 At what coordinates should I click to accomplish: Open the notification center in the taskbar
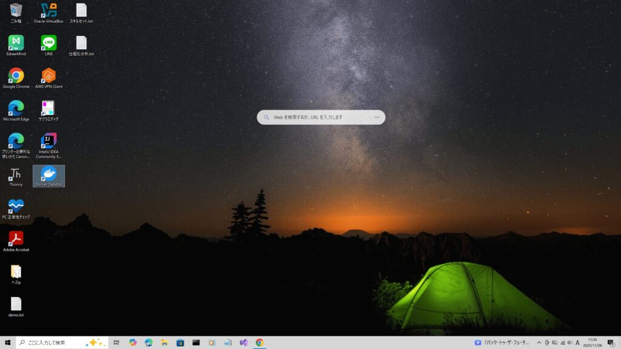611,343
